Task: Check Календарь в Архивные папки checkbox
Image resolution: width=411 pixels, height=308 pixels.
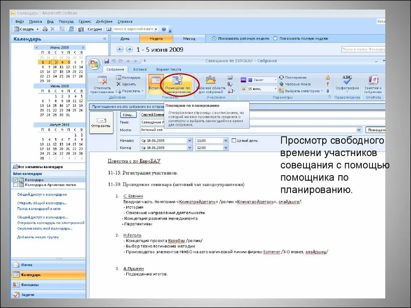Action: [15, 184]
